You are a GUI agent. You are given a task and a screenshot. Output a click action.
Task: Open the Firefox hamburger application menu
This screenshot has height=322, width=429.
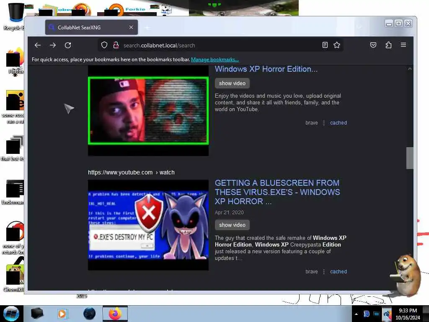click(x=403, y=45)
